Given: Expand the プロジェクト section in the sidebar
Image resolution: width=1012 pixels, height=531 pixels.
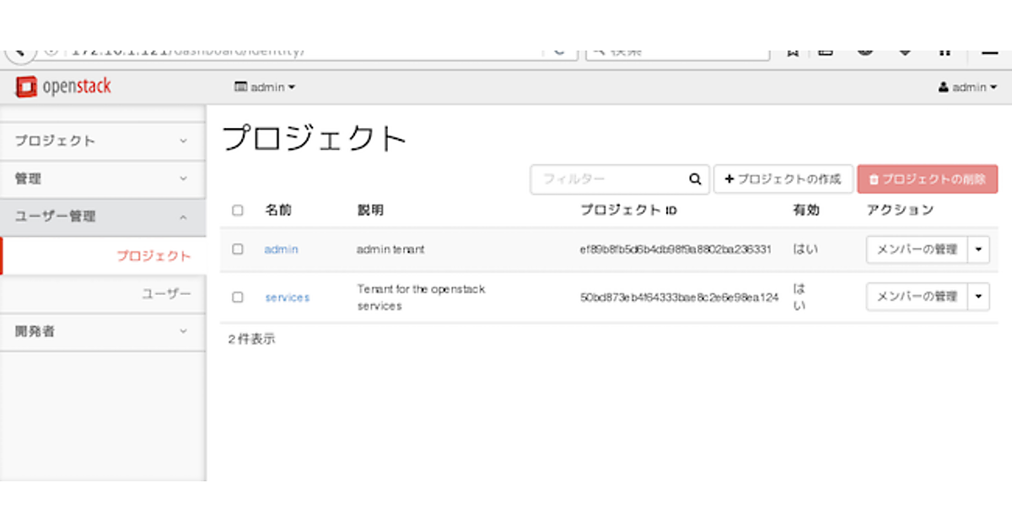Looking at the screenshot, I should (102, 141).
